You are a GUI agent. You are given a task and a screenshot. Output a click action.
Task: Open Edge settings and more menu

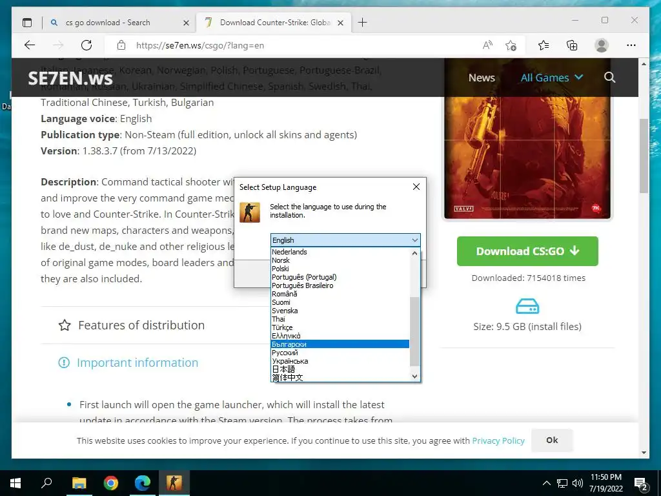coord(631,45)
